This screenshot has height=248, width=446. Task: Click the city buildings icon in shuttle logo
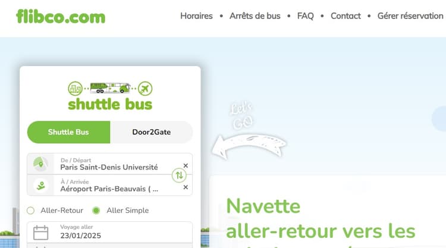[76, 89]
